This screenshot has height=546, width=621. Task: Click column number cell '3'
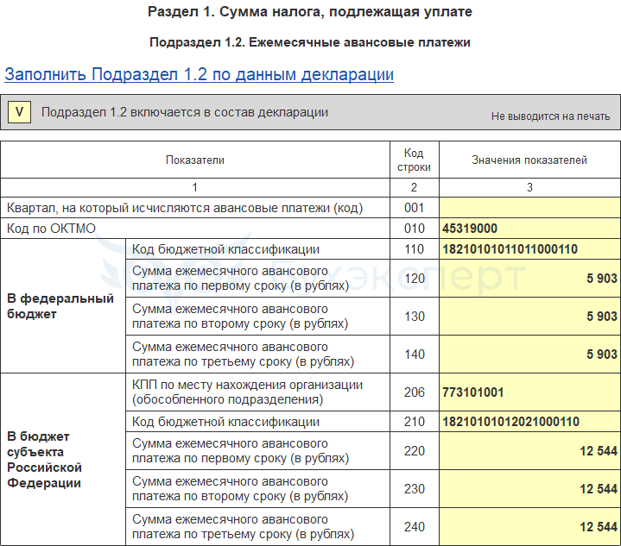pyautogui.click(x=529, y=187)
